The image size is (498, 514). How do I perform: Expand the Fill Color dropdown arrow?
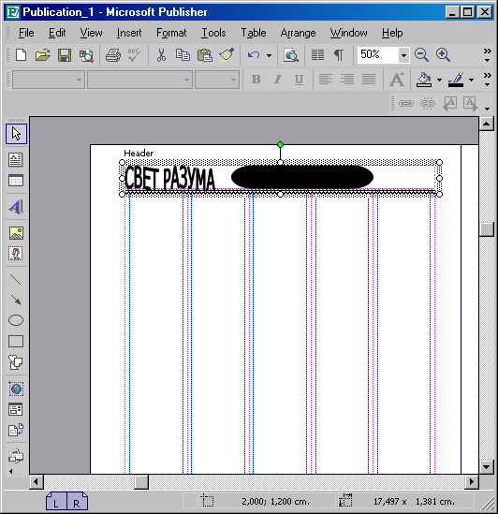439,80
